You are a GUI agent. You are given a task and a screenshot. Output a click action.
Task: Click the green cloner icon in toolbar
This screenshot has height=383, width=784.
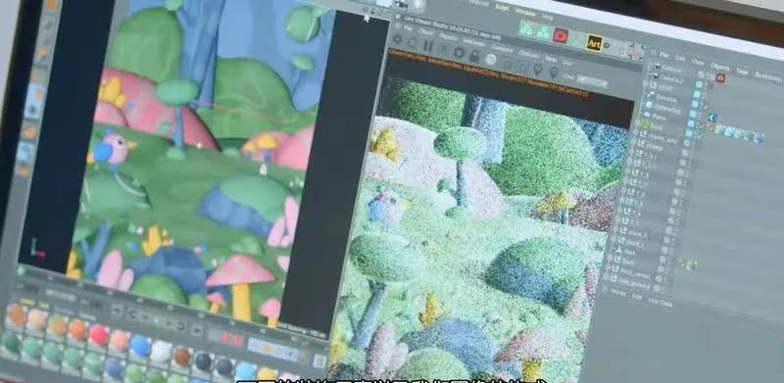point(526,28)
